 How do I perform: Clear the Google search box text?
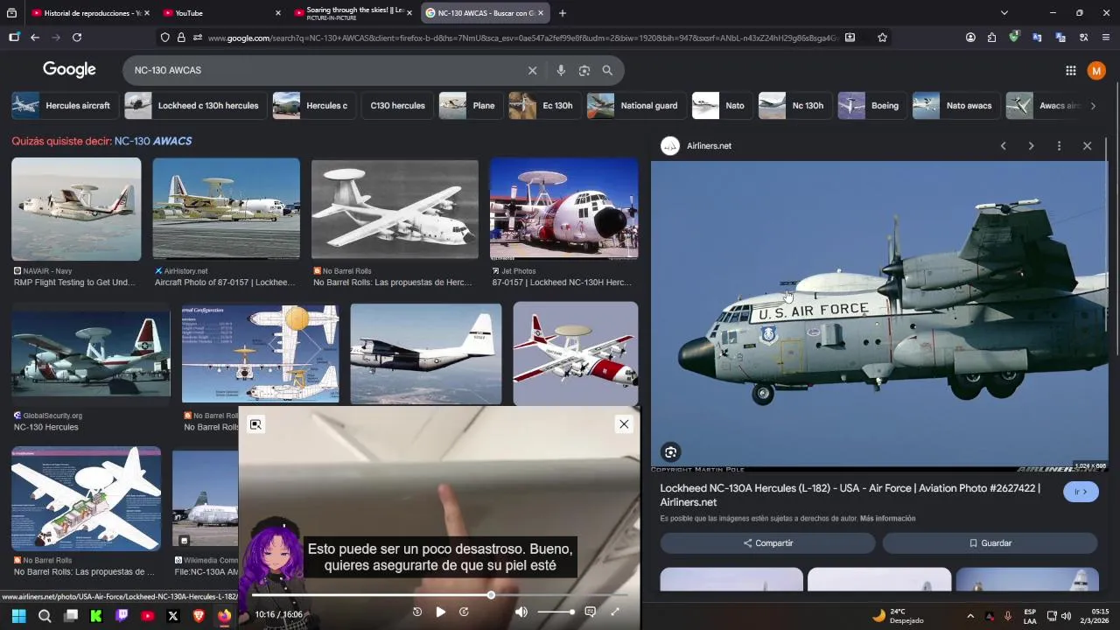532,71
